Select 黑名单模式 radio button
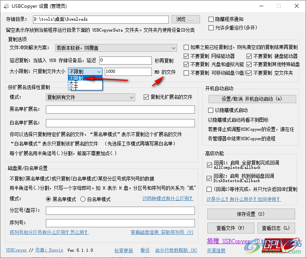The width and height of the screenshot is (306, 258). coord(48,199)
